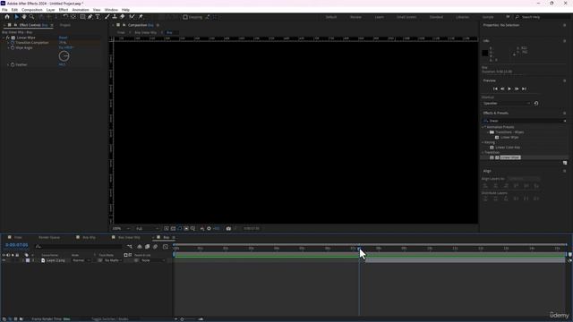Jump to first frame in the Preview panel

point(495,89)
